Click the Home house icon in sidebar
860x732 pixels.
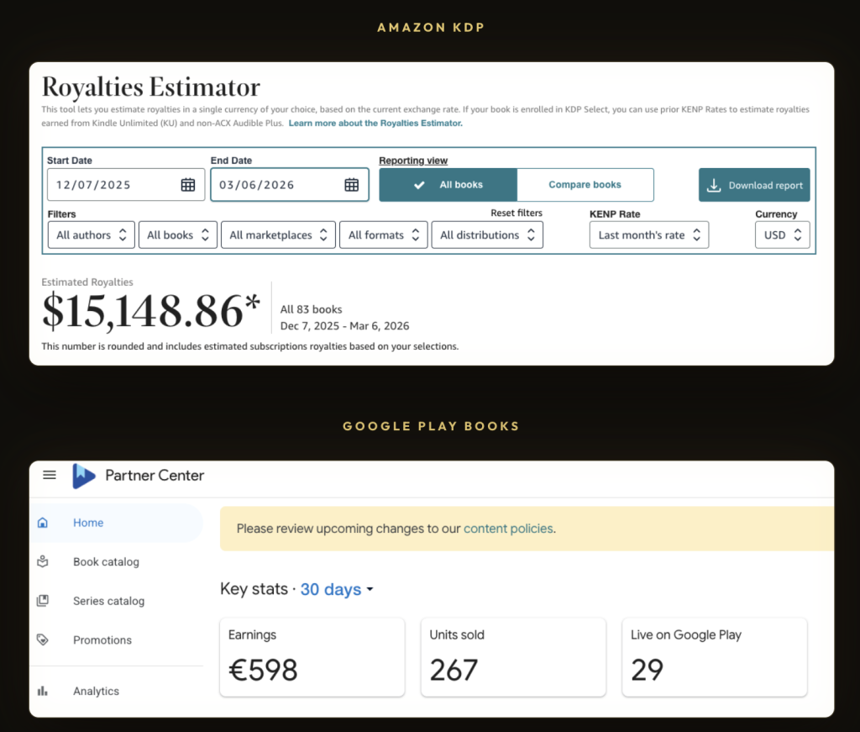[x=43, y=523]
